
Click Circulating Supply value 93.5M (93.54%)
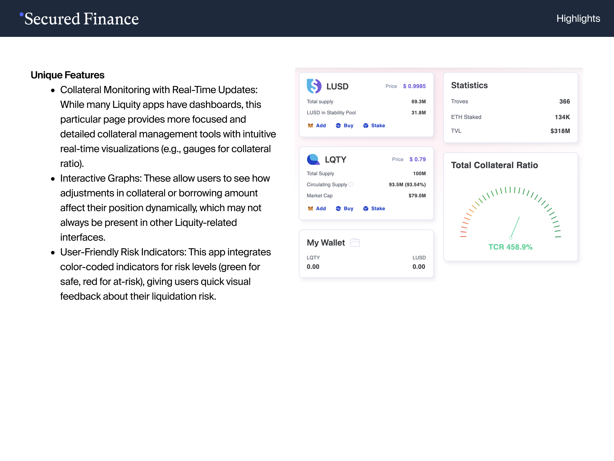click(407, 184)
